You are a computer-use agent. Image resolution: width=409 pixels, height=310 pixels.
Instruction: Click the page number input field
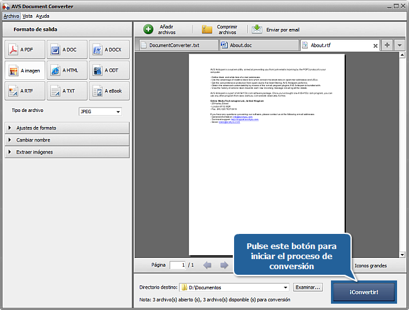tap(177, 265)
